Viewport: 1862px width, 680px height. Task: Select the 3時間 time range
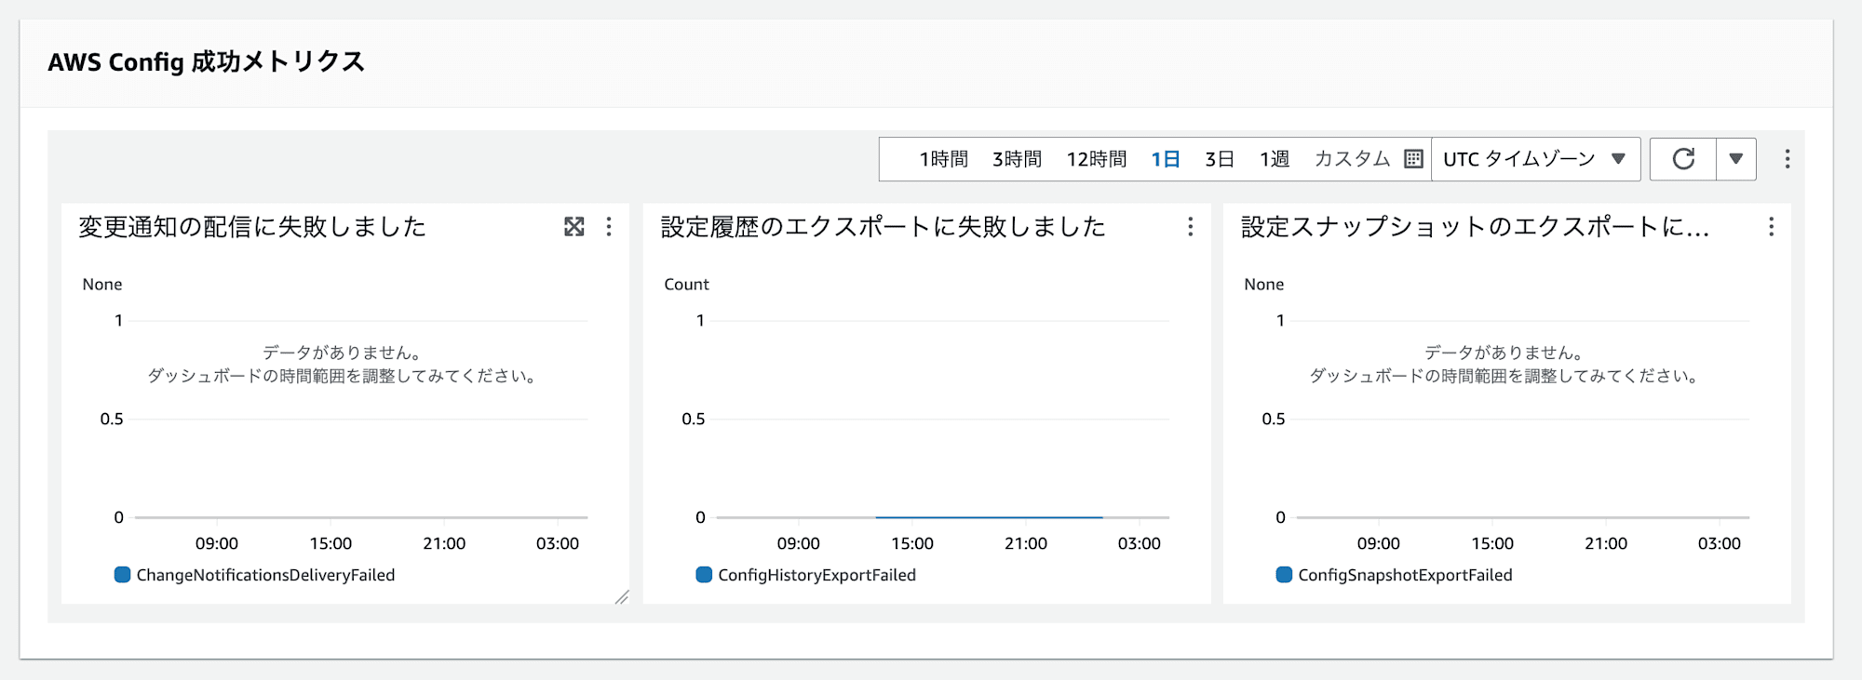pyautogui.click(x=1017, y=159)
